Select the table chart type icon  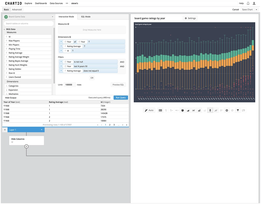click(x=160, y=110)
